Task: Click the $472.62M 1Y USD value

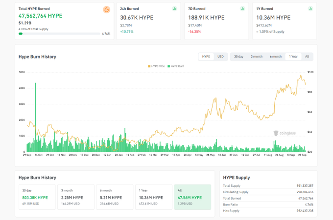Action: coord(264,25)
